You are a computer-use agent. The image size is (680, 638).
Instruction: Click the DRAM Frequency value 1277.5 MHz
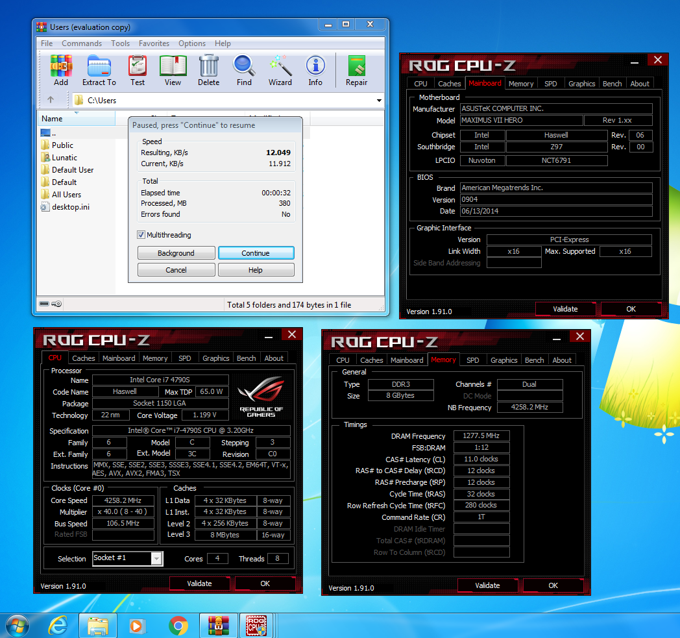[x=481, y=436]
